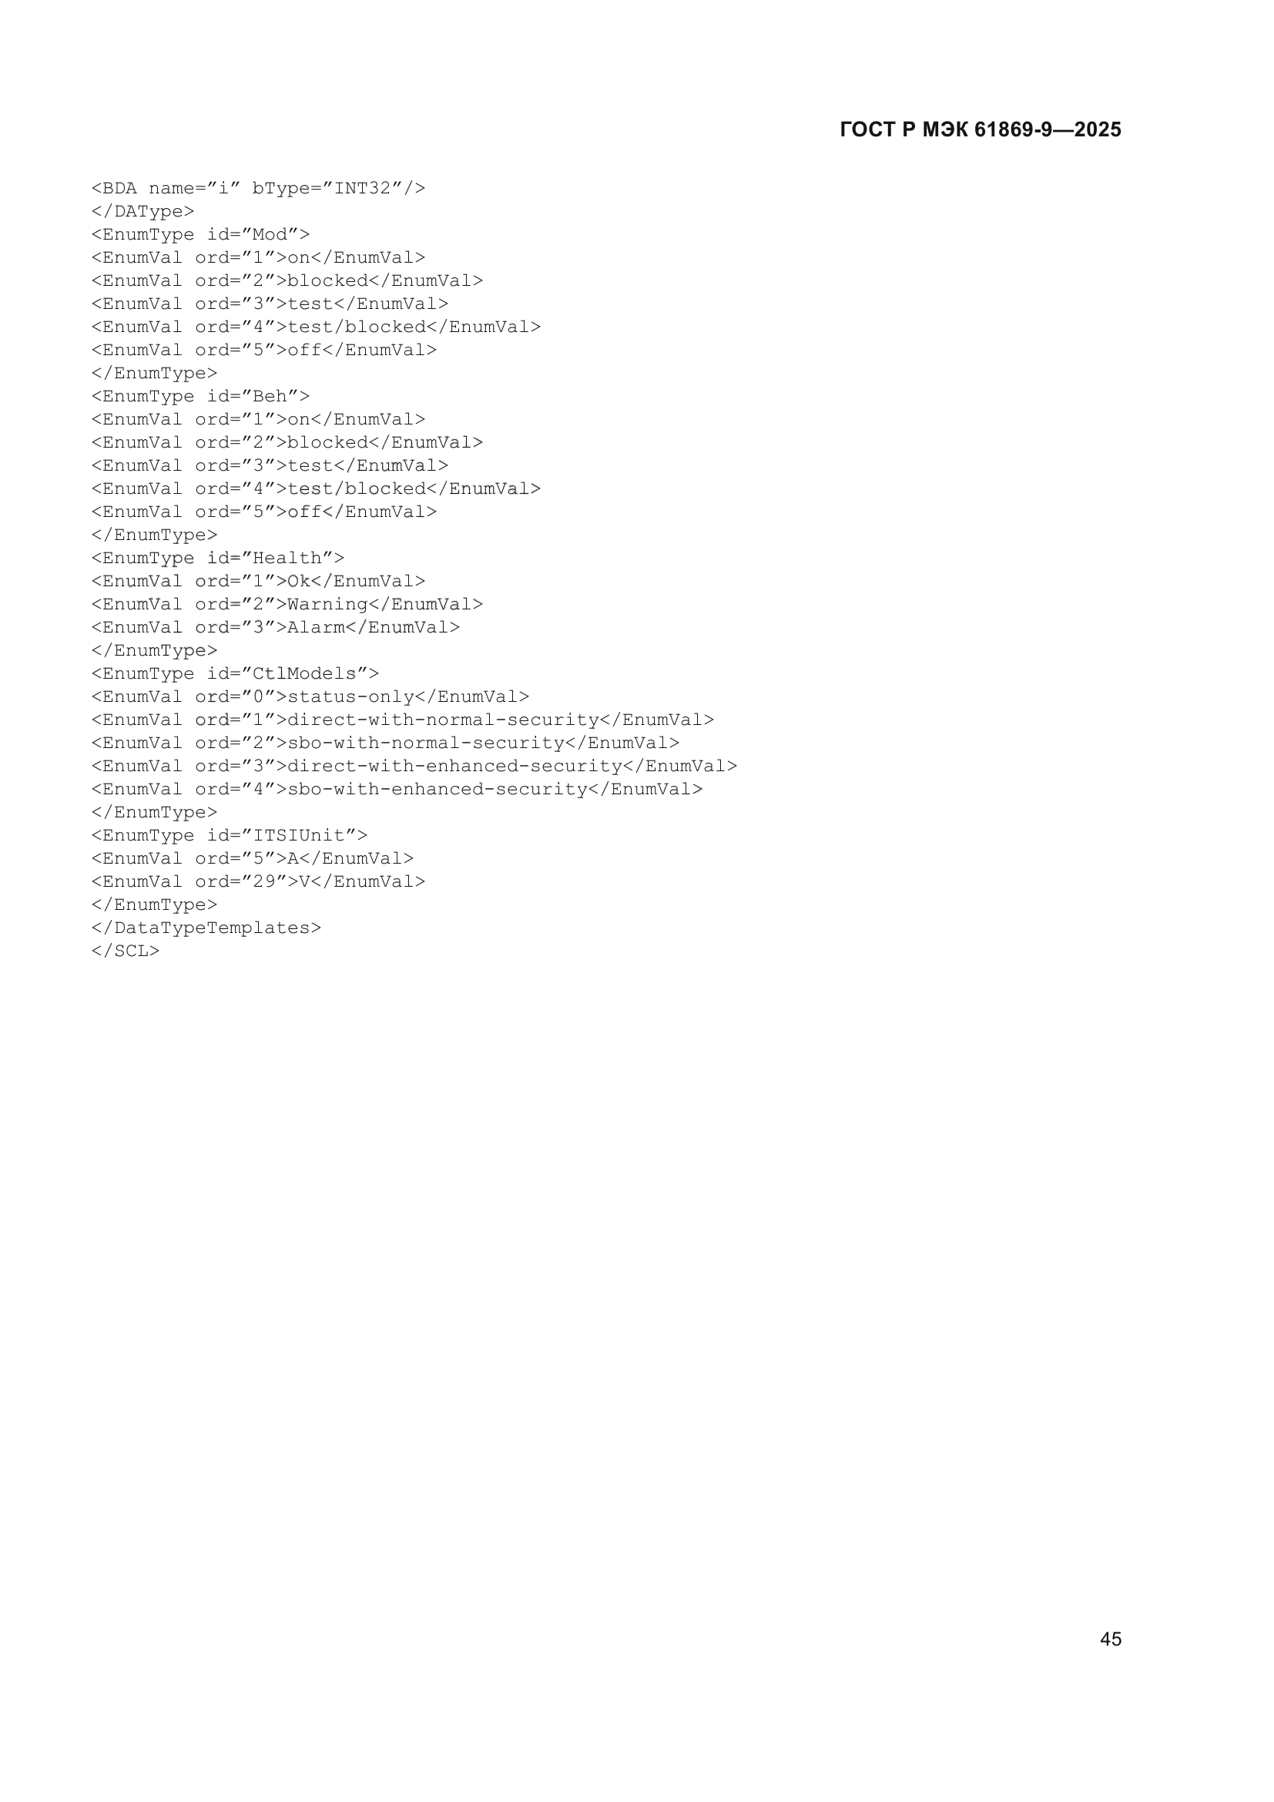Click the BDA name="i" INT32 line
This screenshot has width=1274, height=1802.
pos(258,188)
